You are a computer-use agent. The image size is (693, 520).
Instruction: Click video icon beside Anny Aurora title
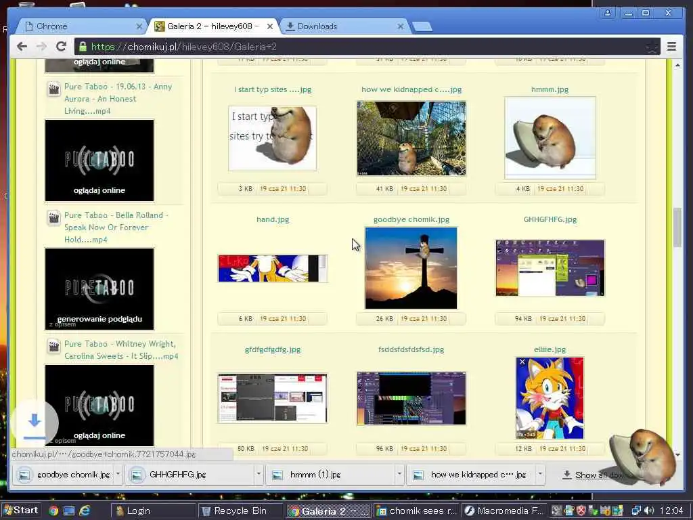tap(54, 89)
